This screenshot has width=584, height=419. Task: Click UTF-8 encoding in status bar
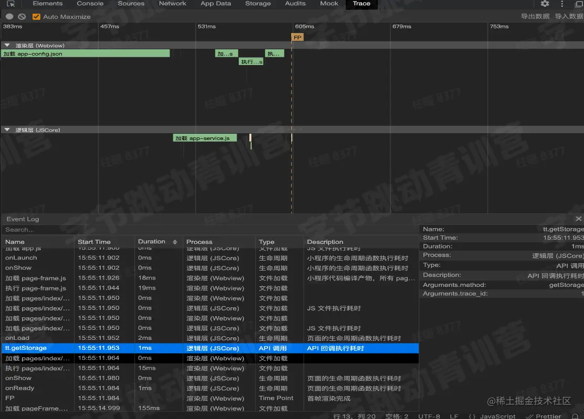429,416
